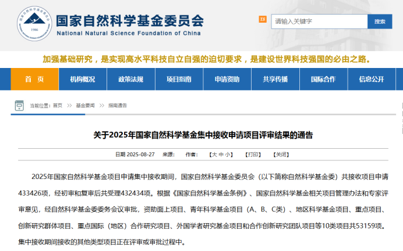Click the 打印 print link
Viewport: 403px width, 251px height.
point(253,155)
